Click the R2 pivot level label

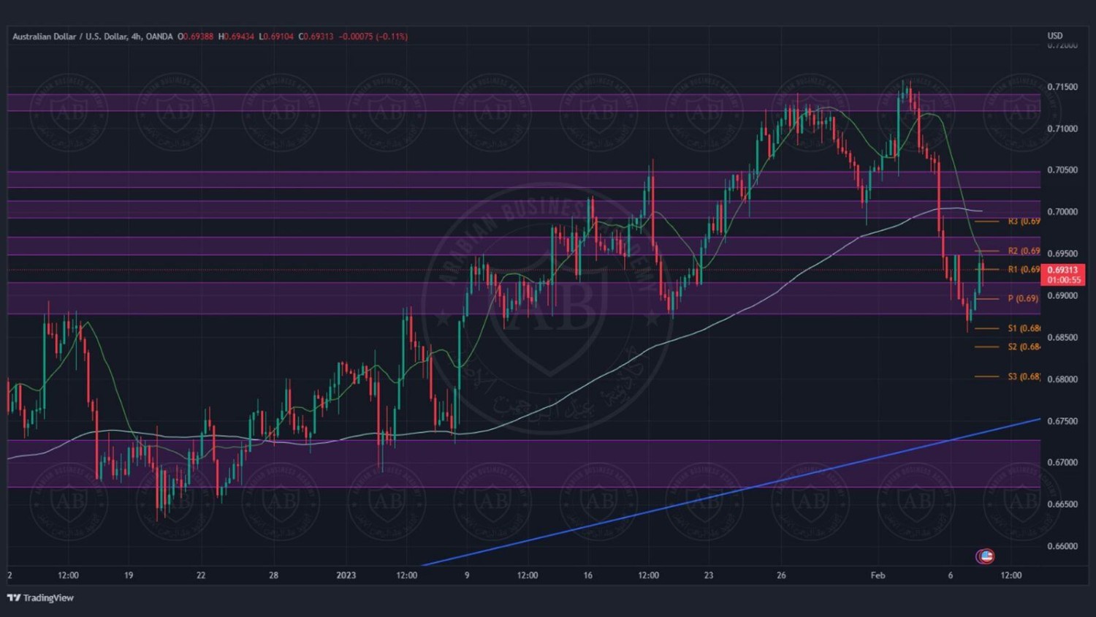click(1023, 251)
